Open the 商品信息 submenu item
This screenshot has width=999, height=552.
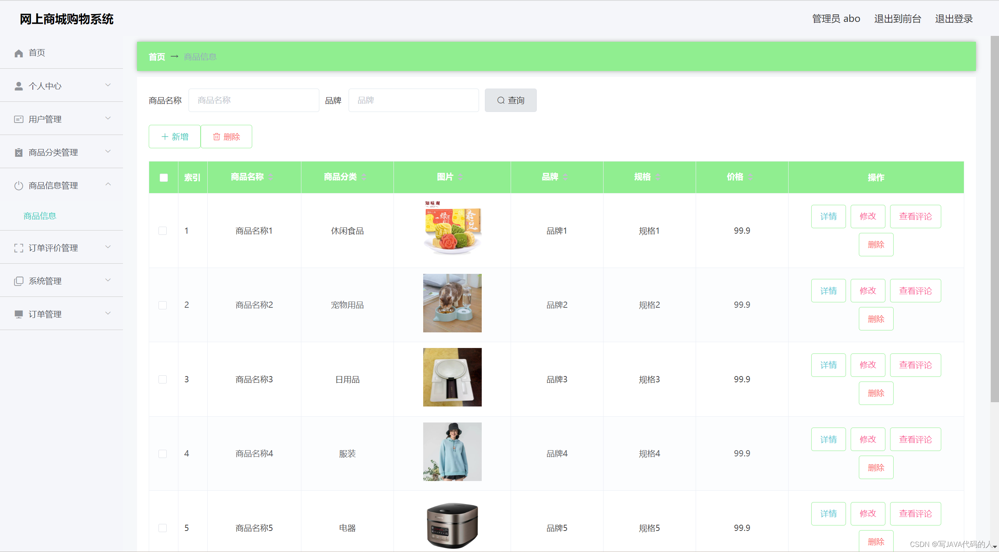click(40, 216)
